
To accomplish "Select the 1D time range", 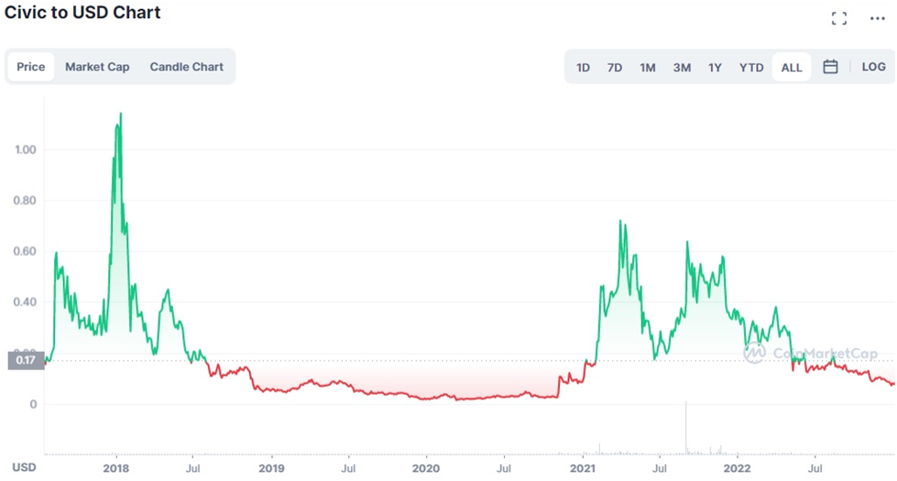I will coord(583,68).
